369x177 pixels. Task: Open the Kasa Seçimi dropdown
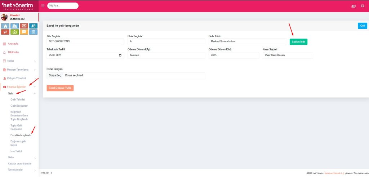(288, 56)
